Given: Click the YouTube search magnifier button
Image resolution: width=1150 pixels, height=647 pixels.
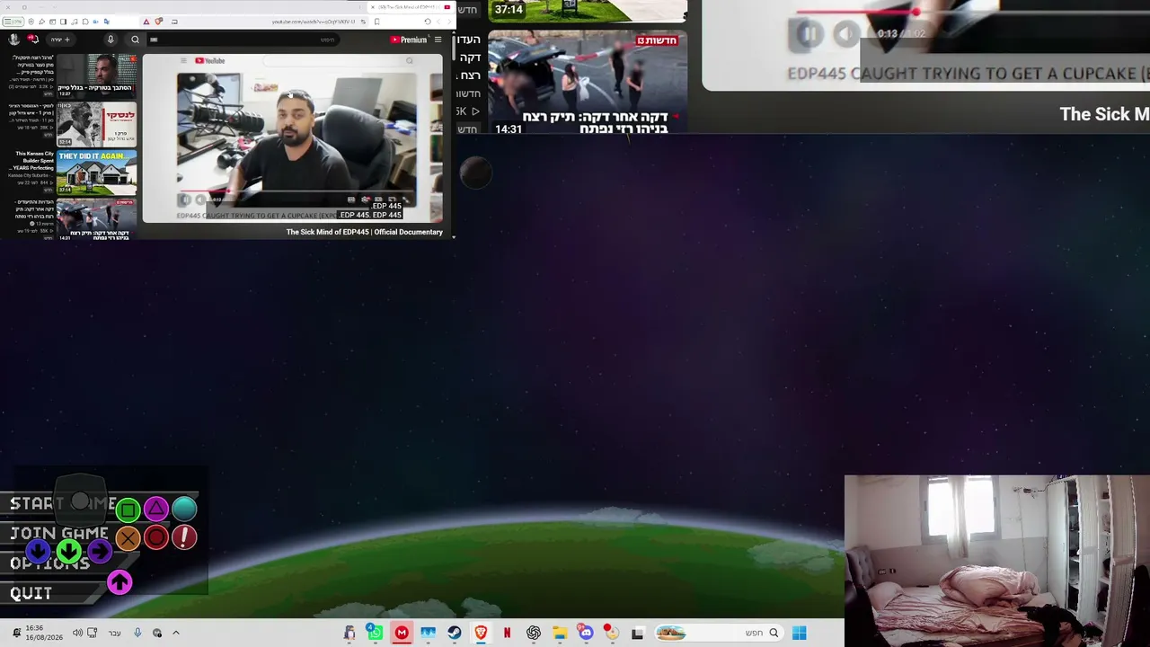Looking at the screenshot, I should (x=135, y=40).
